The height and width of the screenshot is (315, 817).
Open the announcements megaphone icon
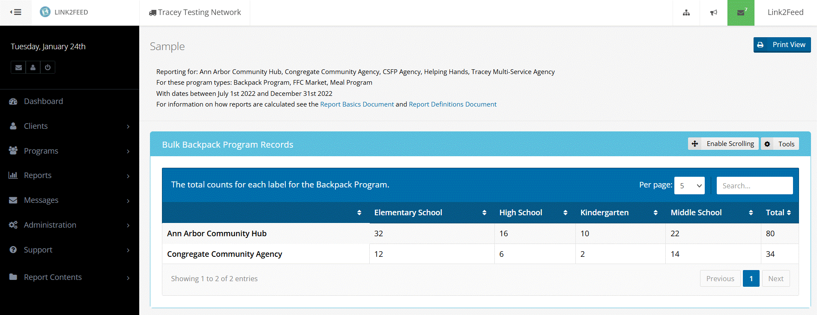(714, 12)
